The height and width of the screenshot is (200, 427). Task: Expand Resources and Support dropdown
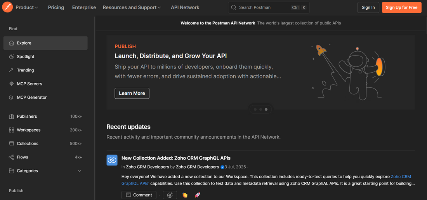132,7
